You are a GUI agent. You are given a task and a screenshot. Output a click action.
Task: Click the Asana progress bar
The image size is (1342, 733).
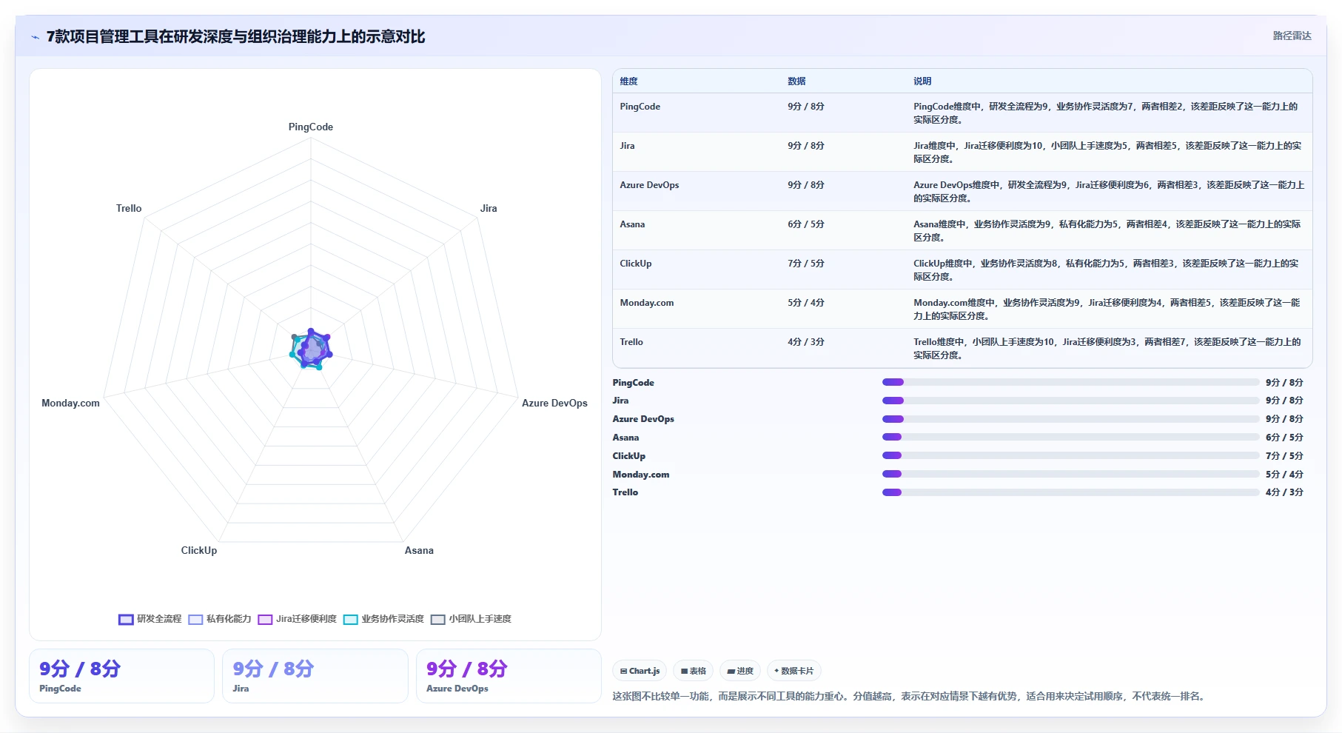pos(1070,437)
